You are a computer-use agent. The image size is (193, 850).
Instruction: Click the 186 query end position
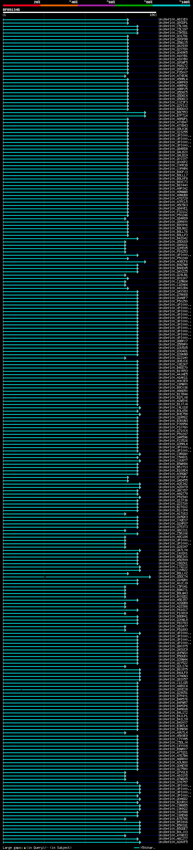coord(152,15)
